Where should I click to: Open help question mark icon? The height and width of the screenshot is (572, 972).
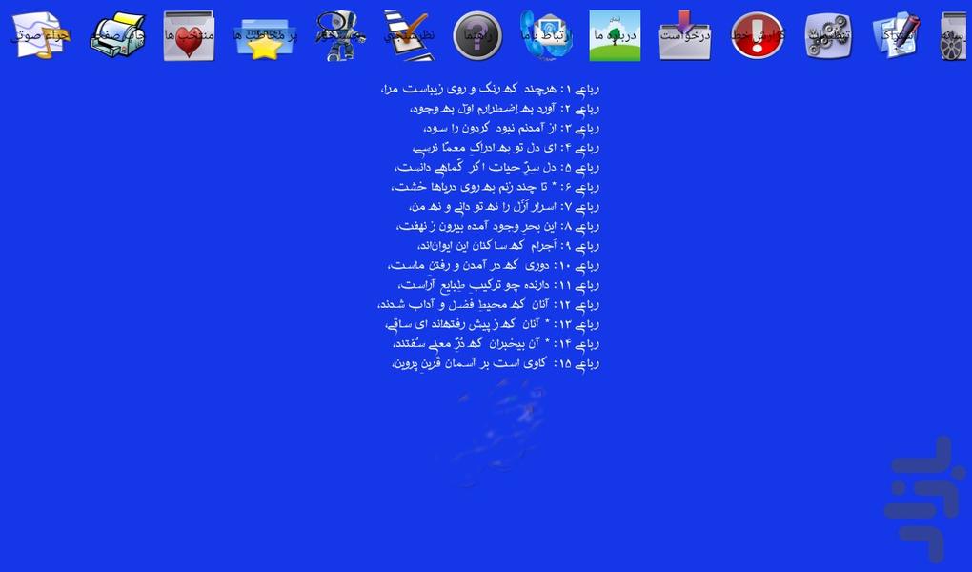[x=477, y=35]
